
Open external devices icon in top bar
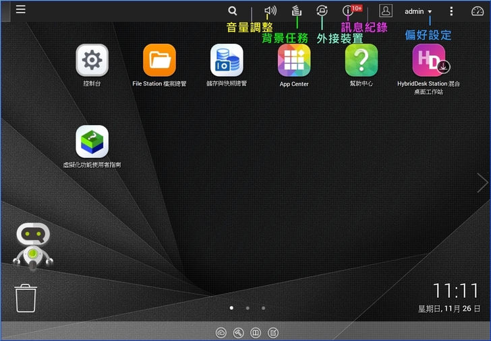[x=322, y=11]
